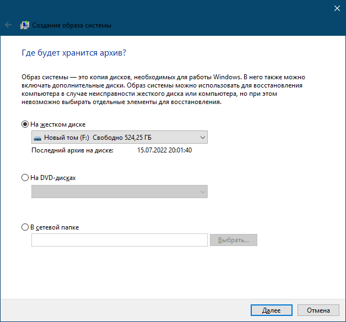Select the 'В сетевой папке' radio button
346x322 pixels.
[25, 227]
